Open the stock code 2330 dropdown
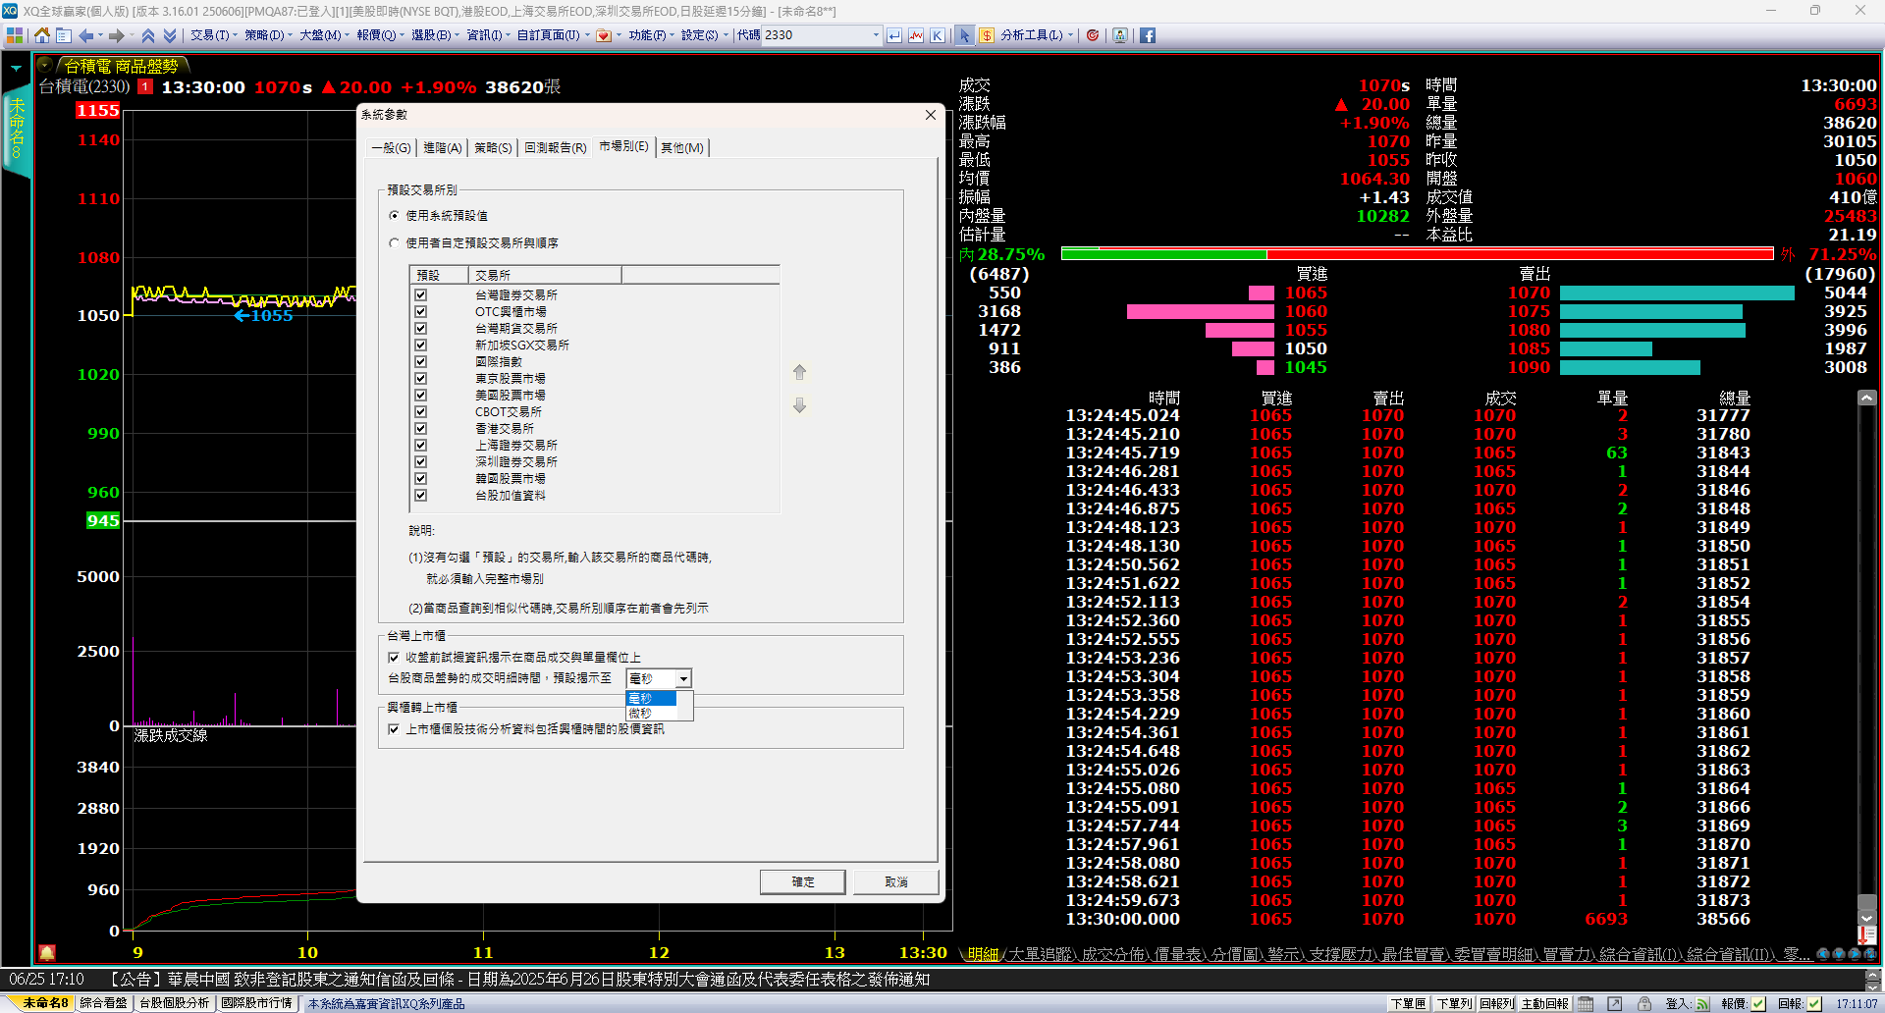 [876, 35]
